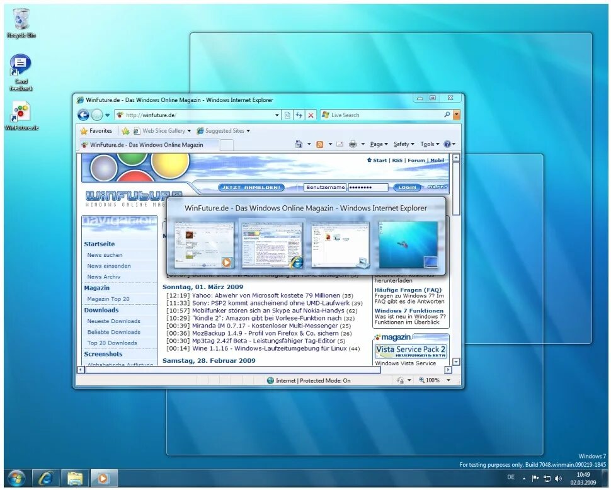Click the Live Search magnifier icon
This screenshot has width=611, height=490.
447,115
